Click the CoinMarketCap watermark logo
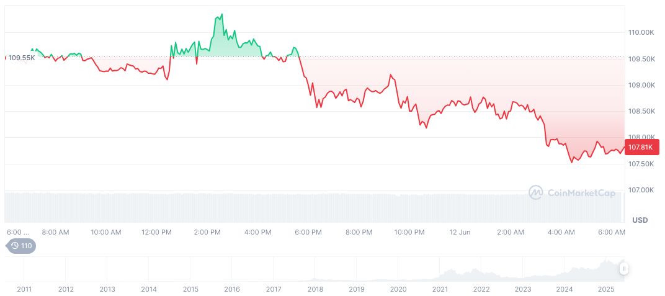Viewport: 665px width, 296px height. point(572,192)
